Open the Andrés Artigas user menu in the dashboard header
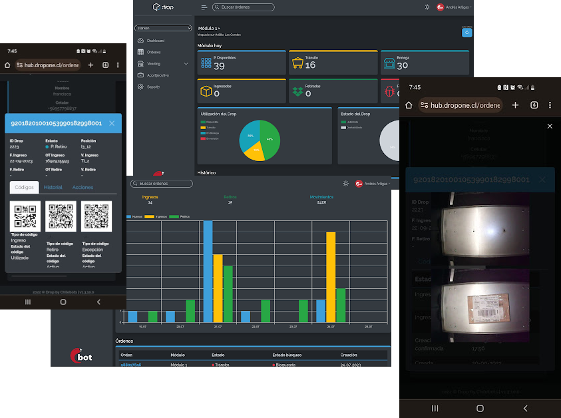The height and width of the screenshot is (418, 561). point(454,7)
